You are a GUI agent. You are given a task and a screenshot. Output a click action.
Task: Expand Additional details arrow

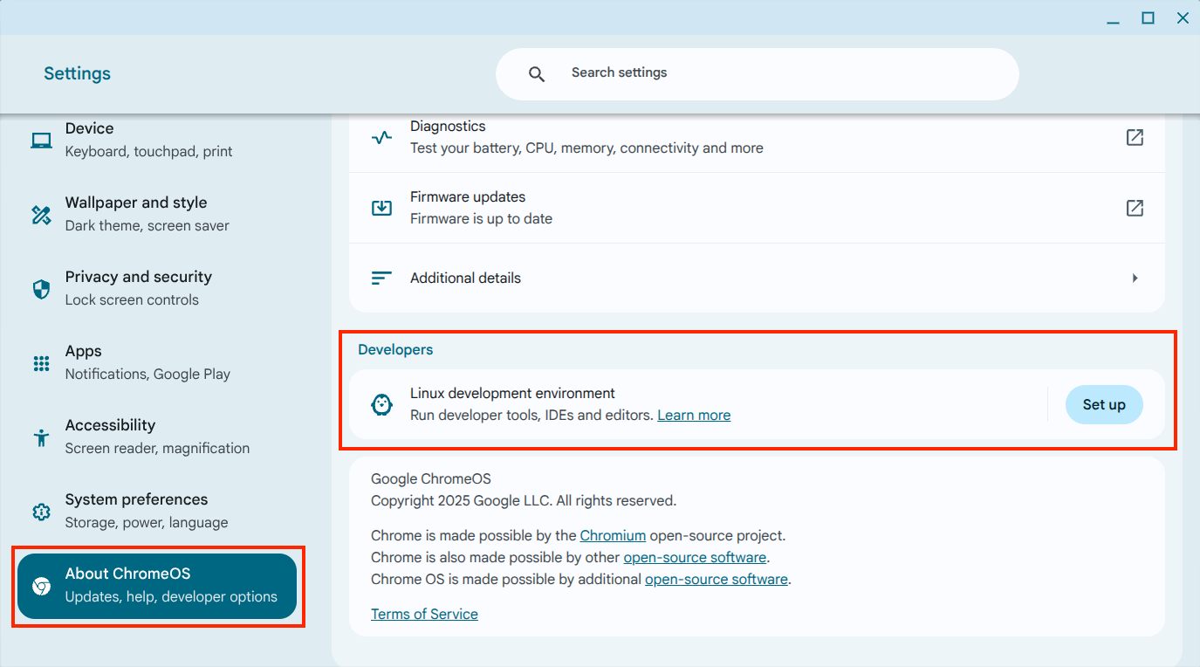pos(1135,278)
